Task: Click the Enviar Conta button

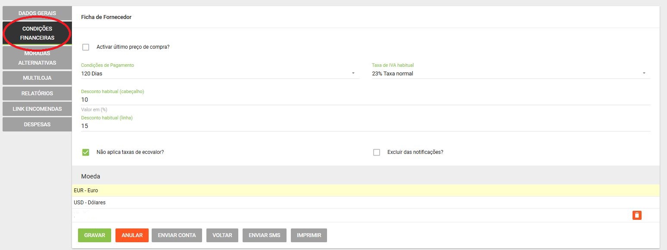Action: coord(177,235)
